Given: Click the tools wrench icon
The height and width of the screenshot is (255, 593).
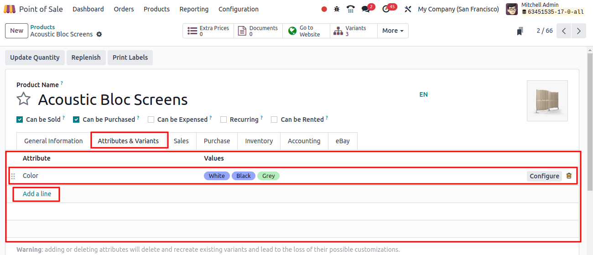Looking at the screenshot, I should click(x=408, y=9).
